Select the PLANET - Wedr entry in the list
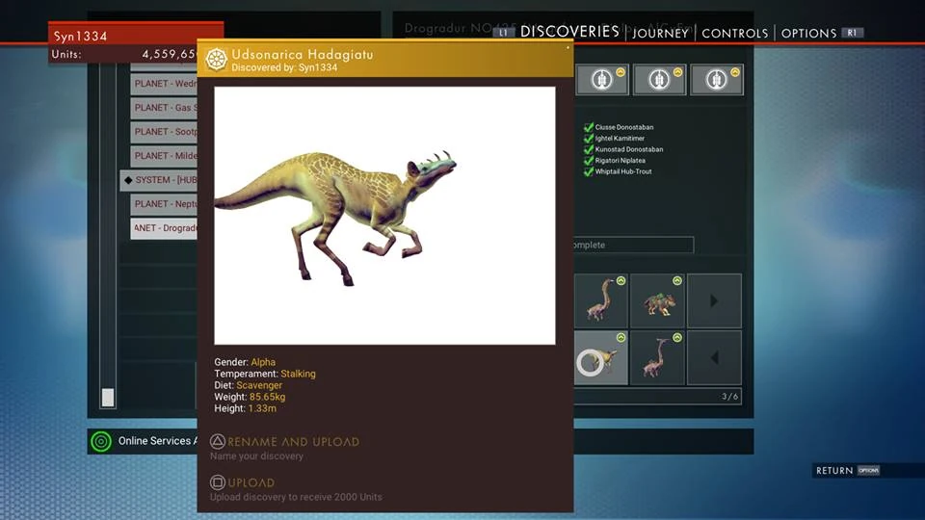 (x=164, y=84)
